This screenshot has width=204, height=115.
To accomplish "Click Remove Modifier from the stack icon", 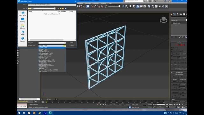I will 182,37.
